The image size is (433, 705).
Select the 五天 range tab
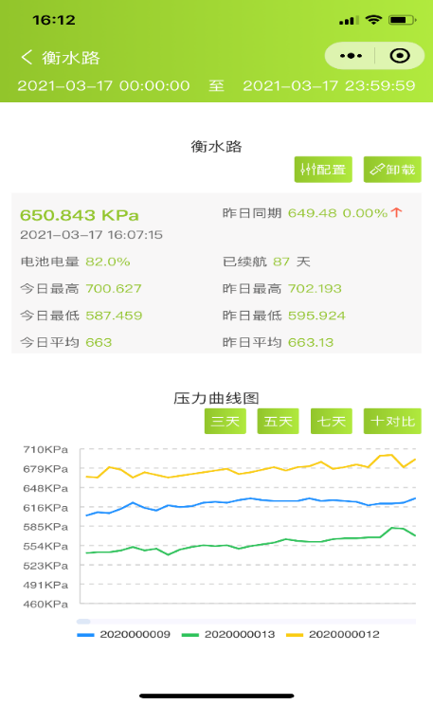click(278, 422)
